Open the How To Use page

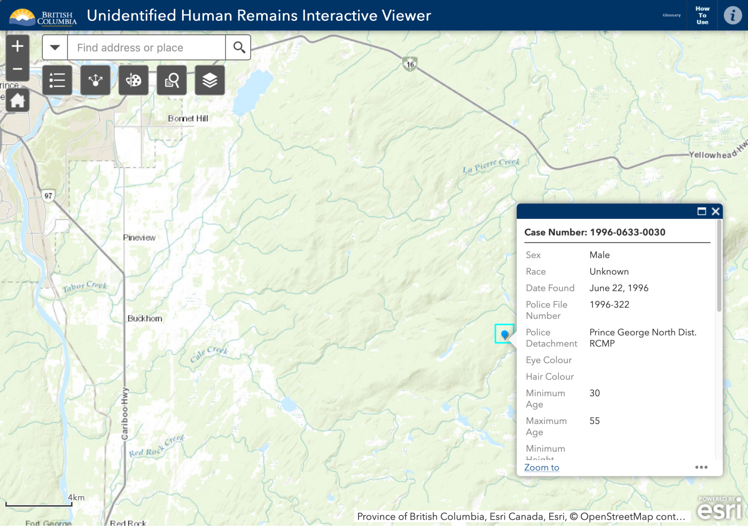click(x=702, y=15)
